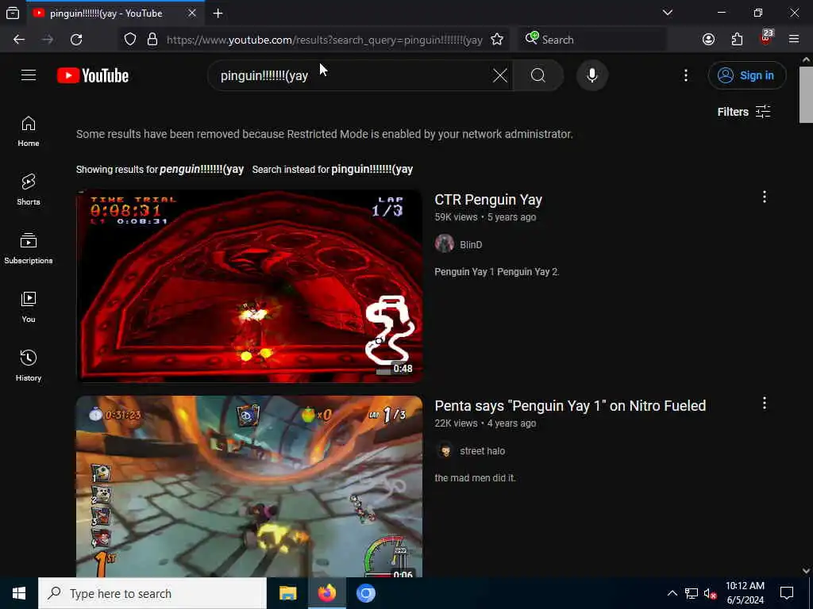Image resolution: width=813 pixels, height=609 pixels.
Task: Open a new tab with plus
Action: pyautogui.click(x=218, y=13)
